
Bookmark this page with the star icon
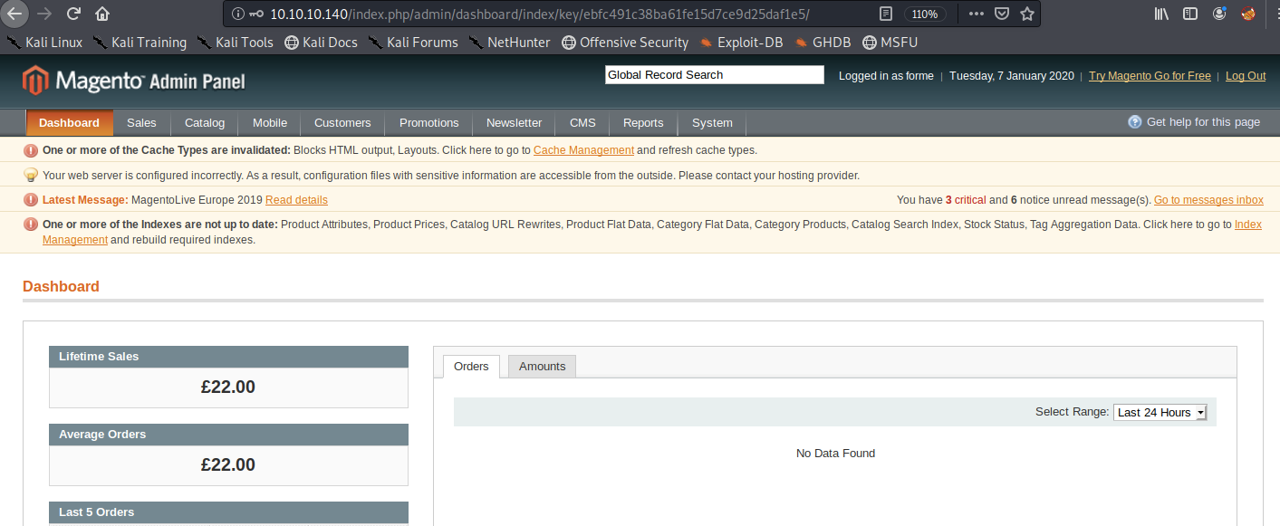(1026, 14)
